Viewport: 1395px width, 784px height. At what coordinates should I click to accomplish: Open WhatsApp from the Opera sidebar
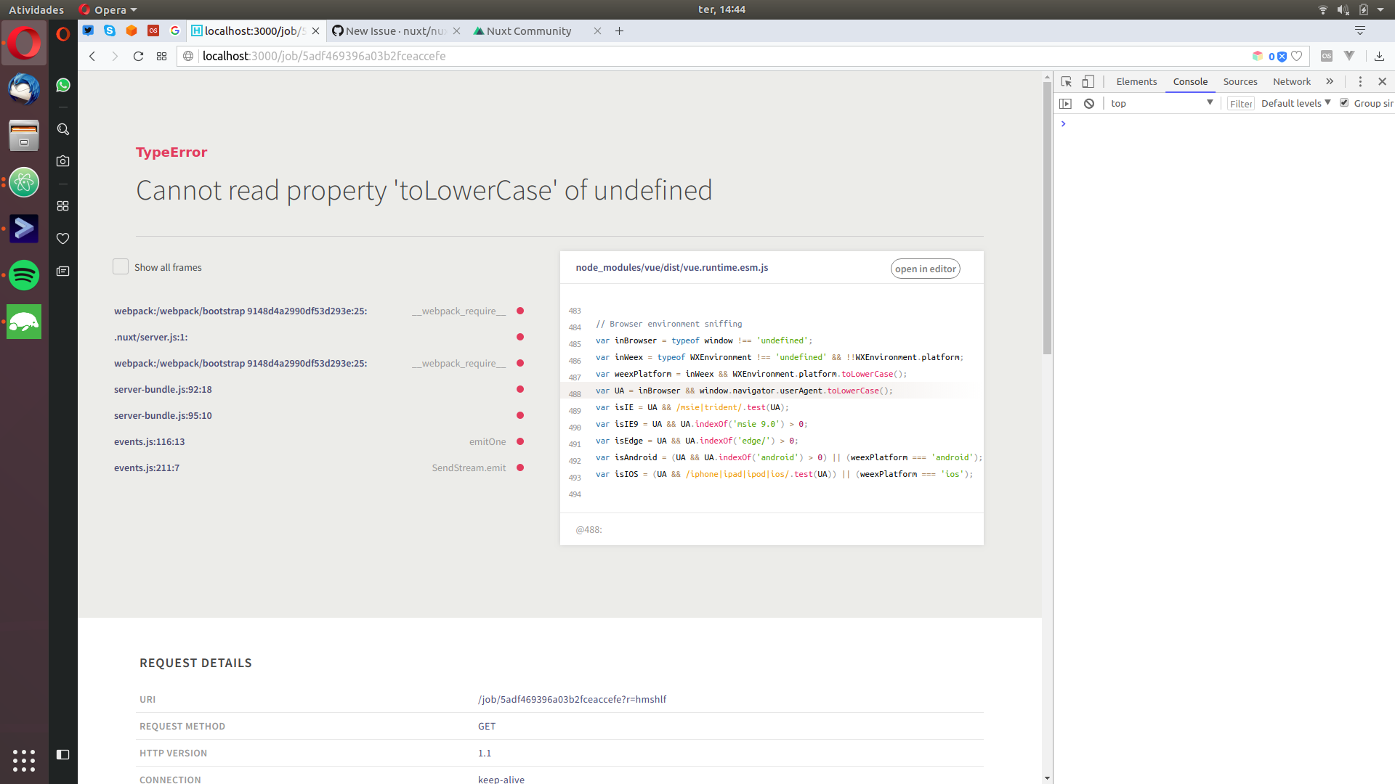point(63,85)
